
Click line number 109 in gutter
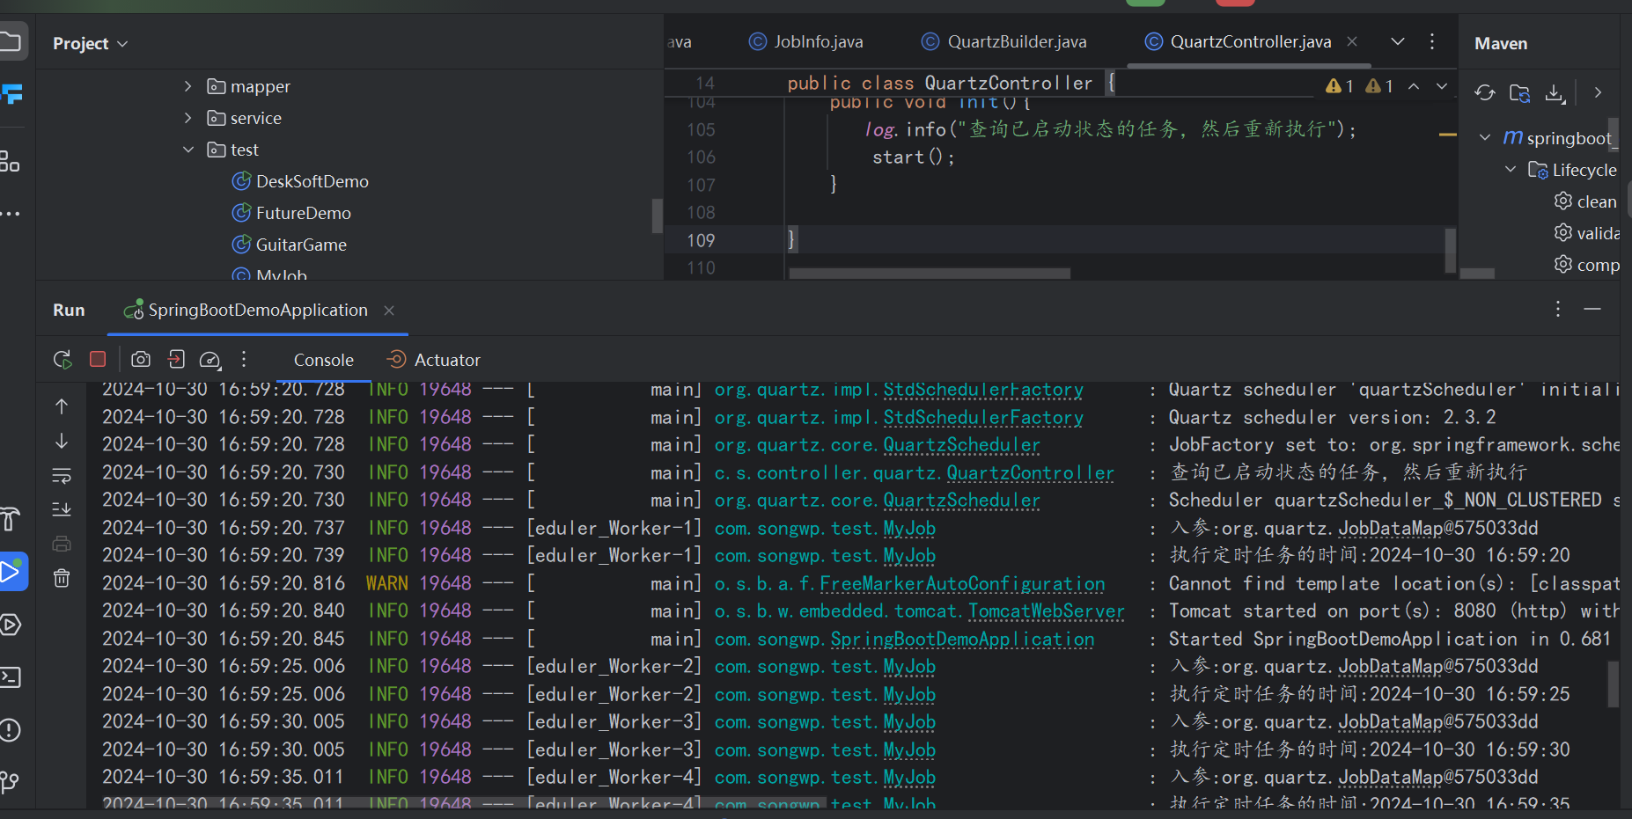click(x=701, y=240)
